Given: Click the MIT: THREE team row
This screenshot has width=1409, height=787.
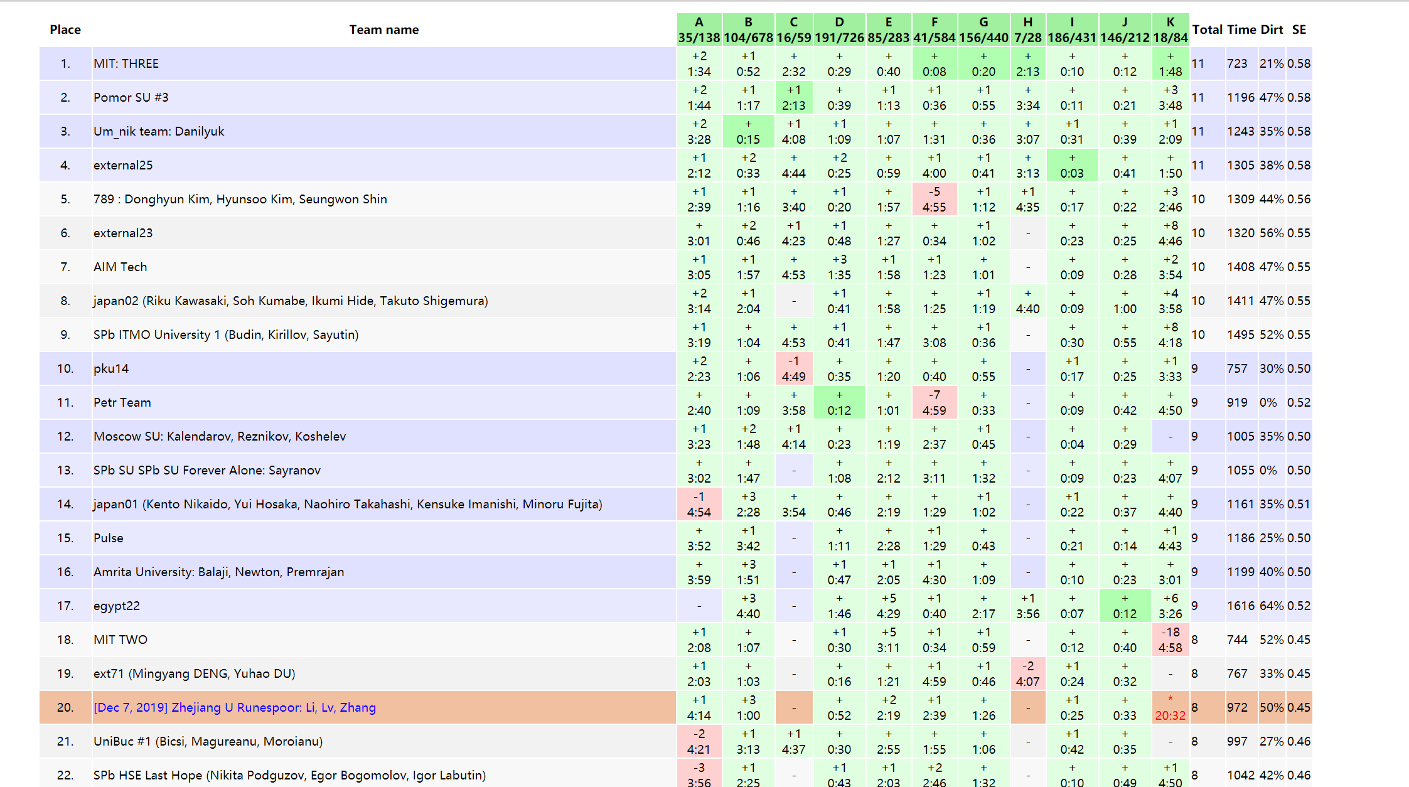Looking at the screenshot, I should click(126, 63).
